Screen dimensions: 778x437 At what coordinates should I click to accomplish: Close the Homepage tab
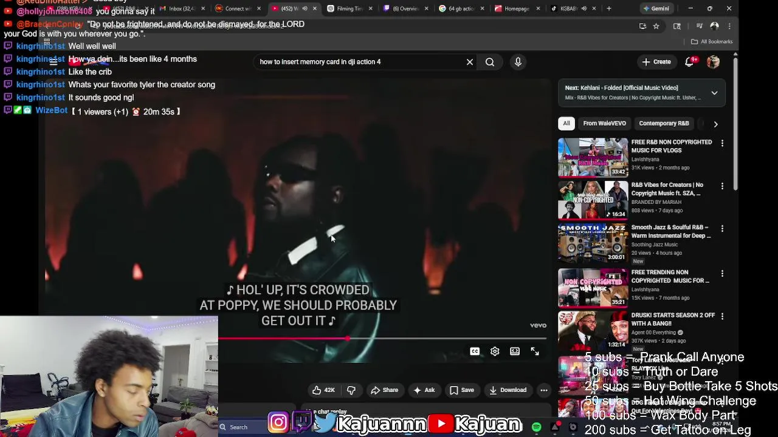(538, 8)
